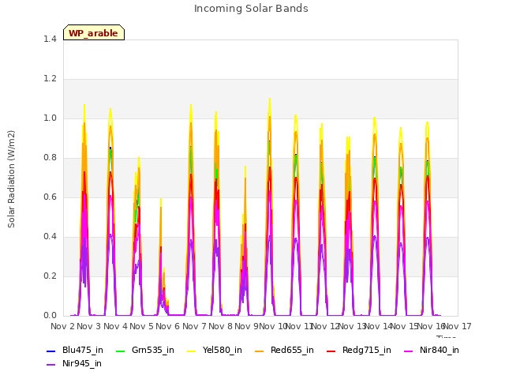Click the 1.2 y-axis tick label
The width and height of the screenshot is (505, 379).
pos(50,79)
